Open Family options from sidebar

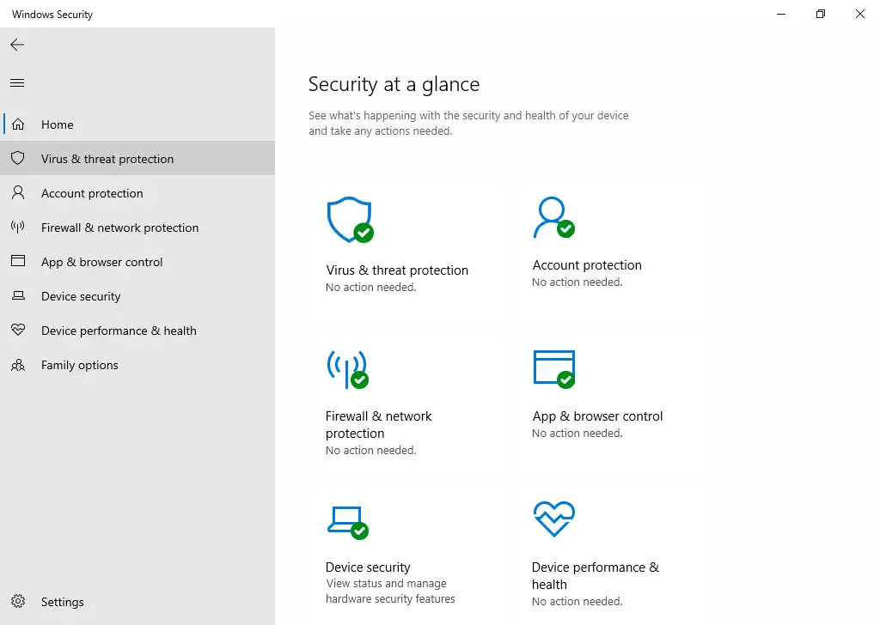(80, 365)
